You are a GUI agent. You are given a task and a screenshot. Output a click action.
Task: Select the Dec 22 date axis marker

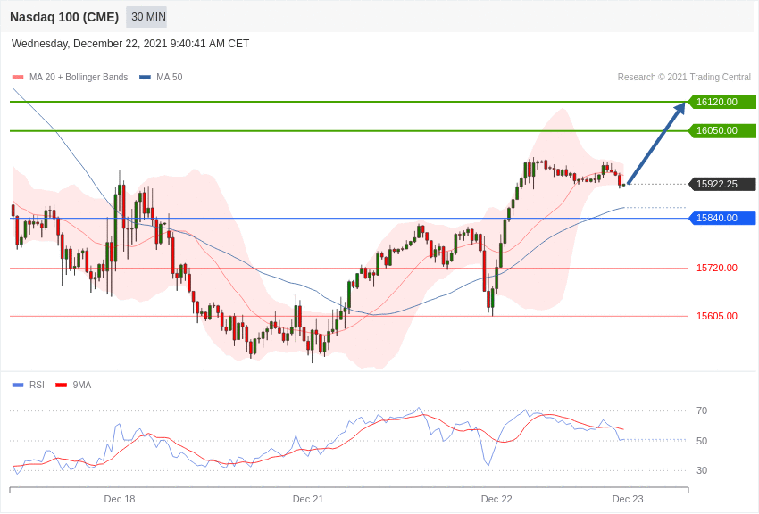pos(496,499)
